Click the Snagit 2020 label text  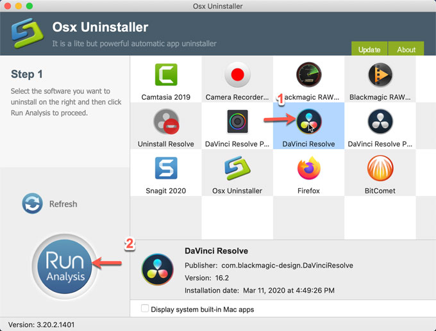pos(165,191)
